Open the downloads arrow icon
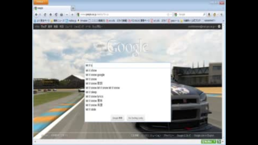The width and height of the screenshot is (258, 145). [209, 15]
